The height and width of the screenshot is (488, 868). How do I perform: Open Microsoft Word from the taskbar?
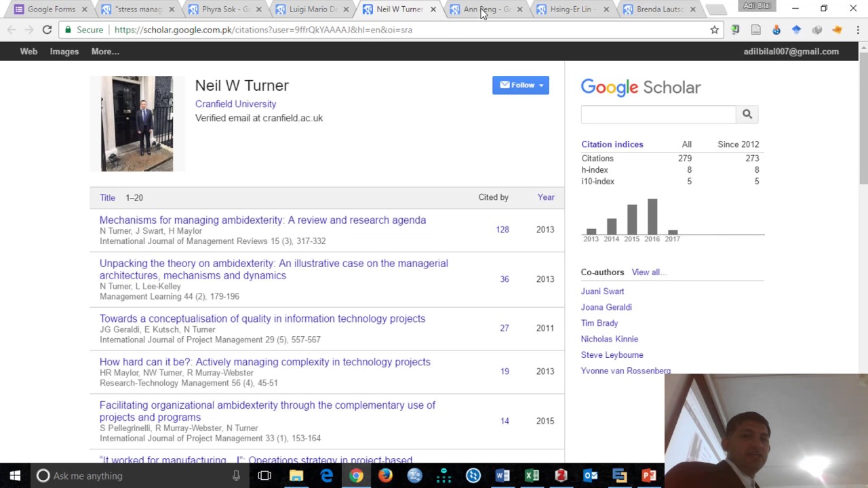pyautogui.click(x=502, y=476)
